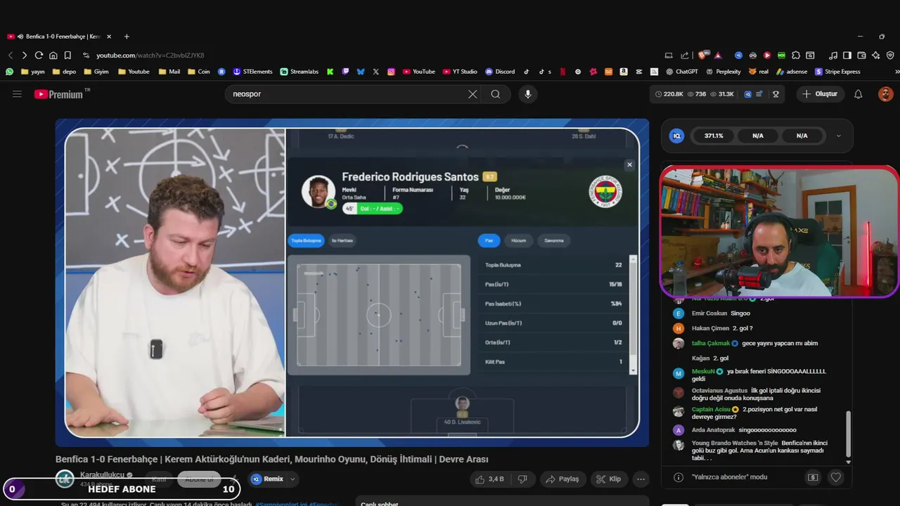Open the Amazon bookmark icon
This screenshot has width=900, height=506.
624,72
